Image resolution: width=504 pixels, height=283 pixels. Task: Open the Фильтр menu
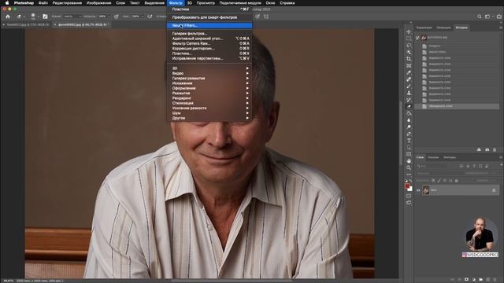pyautogui.click(x=176, y=3)
